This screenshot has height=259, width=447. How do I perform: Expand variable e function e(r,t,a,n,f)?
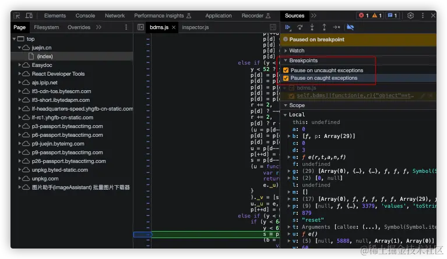pyautogui.click(x=289, y=157)
